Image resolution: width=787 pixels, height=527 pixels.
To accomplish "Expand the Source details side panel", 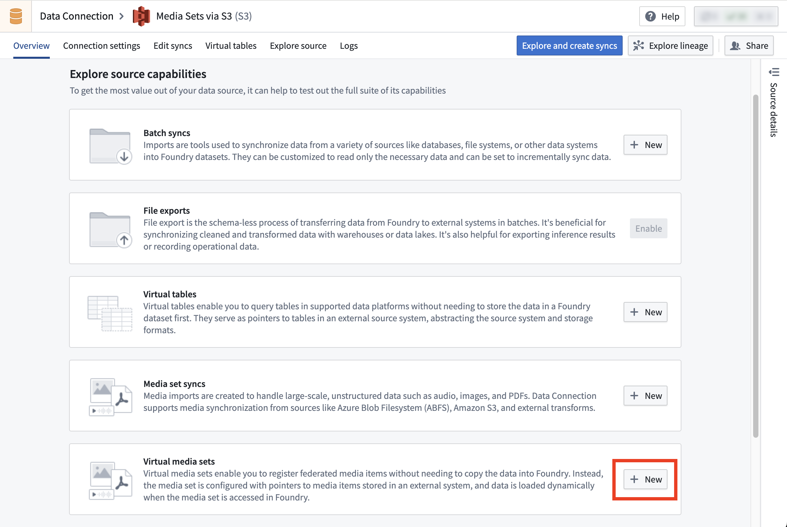I will tap(773, 72).
